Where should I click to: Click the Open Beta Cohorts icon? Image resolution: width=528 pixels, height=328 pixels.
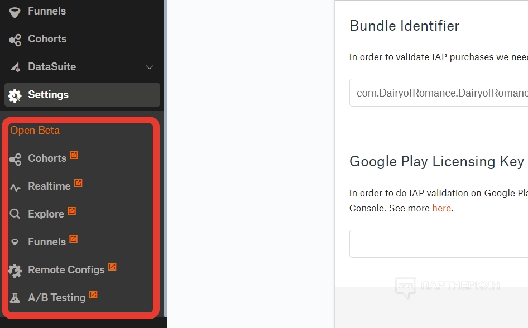click(15, 160)
